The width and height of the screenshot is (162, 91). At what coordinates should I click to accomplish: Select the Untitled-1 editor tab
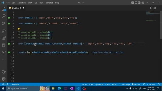click(16, 8)
